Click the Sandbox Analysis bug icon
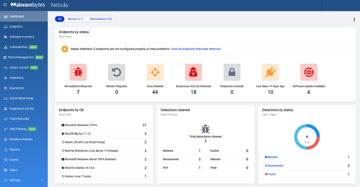The image size is (360, 187). pyautogui.click(x=6, y=139)
